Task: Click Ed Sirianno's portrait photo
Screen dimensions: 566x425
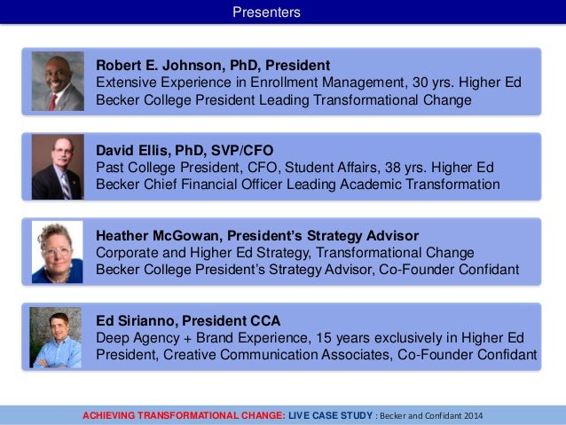Action: pyautogui.click(x=55, y=338)
